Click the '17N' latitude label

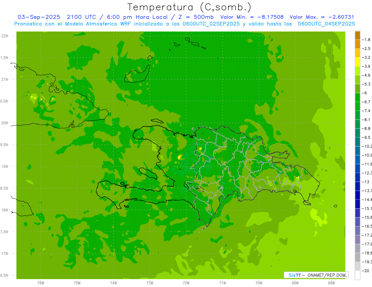click(5, 254)
